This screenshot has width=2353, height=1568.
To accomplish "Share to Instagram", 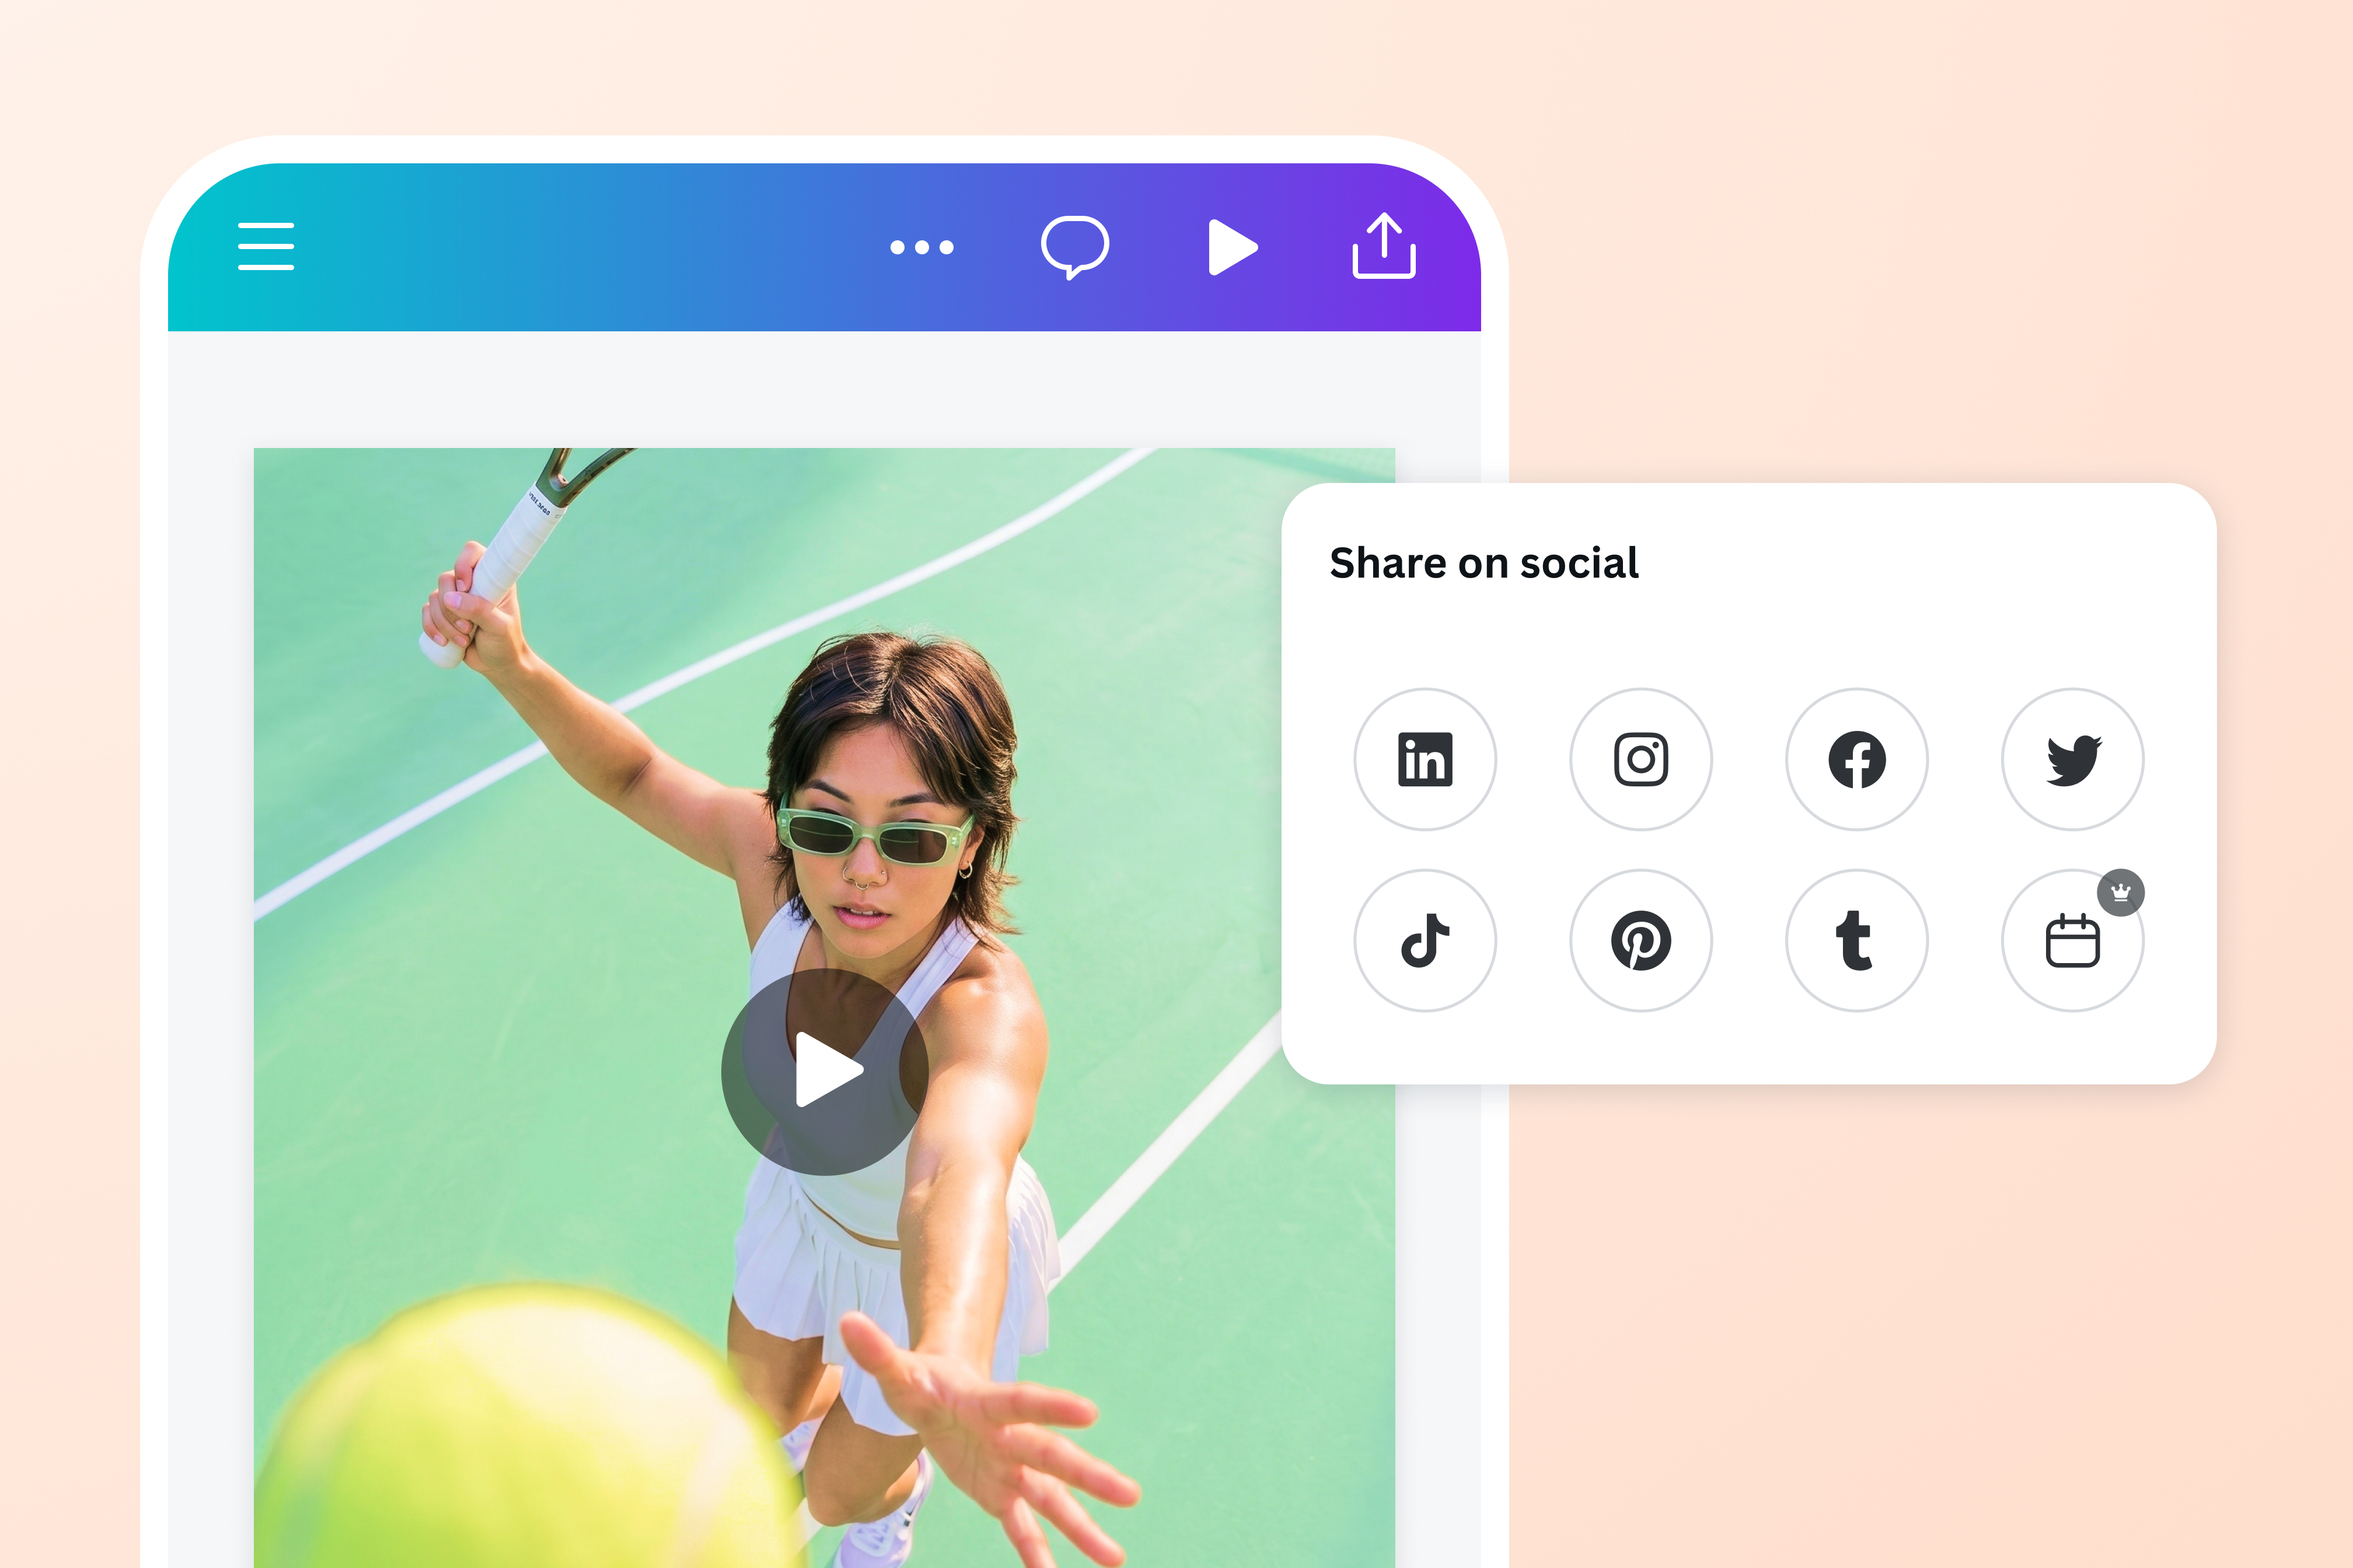I will 1640,759.
